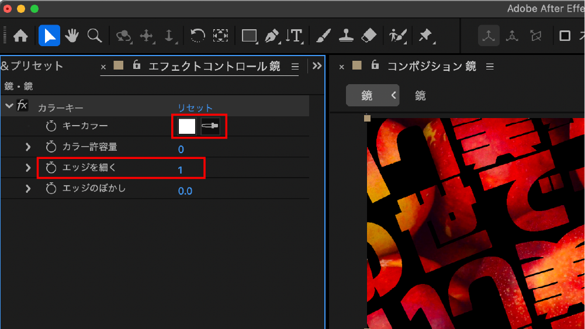This screenshot has height=329, width=585.
Task: Select the Pan Behind anchor point tool
Action: coord(220,36)
